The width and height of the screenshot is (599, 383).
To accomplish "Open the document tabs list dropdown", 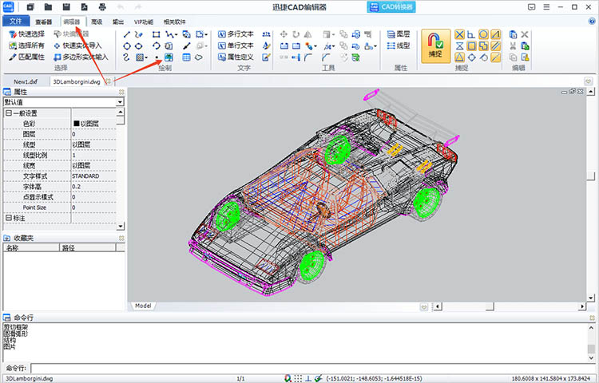I will 589,81.
